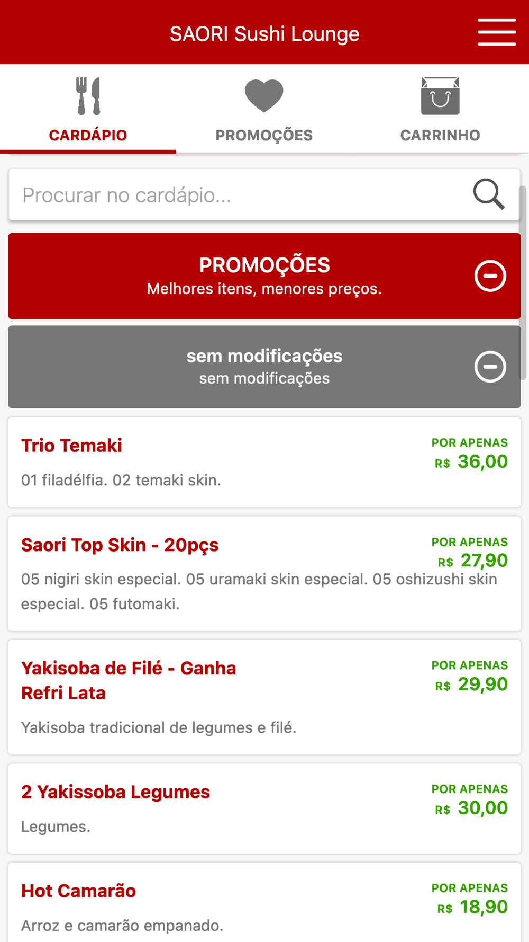Image resolution: width=529 pixels, height=942 pixels.
Task: Choose Yakisoba de Filé - Ganha Refri Lata
Action: [129, 680]
